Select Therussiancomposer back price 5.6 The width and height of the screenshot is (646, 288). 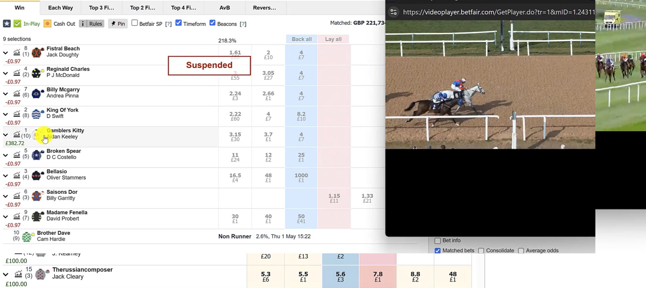(x=340, y=276)
